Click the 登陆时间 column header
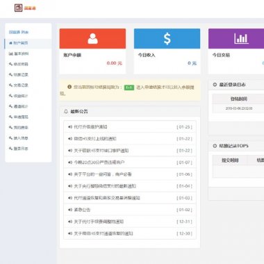The image size is (264, 264). coord(239,99)
